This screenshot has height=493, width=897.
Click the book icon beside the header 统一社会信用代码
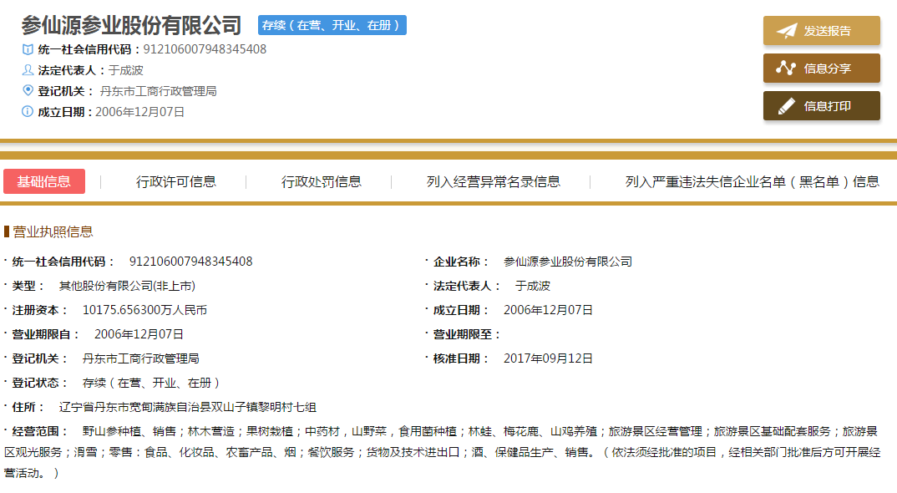[28, 49]
